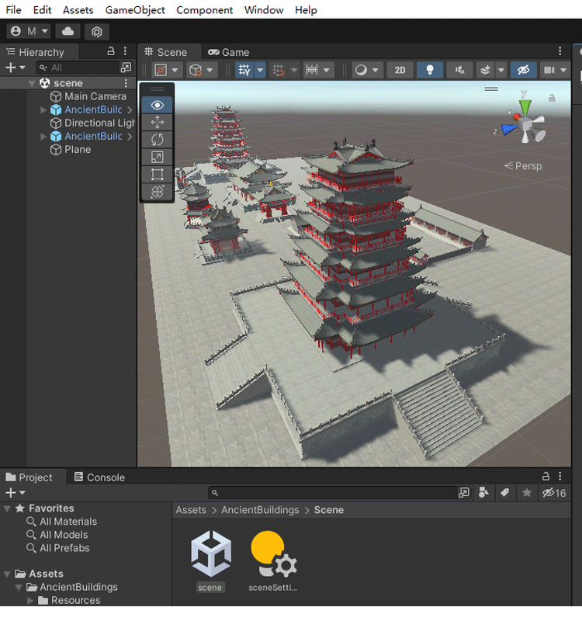
Task: Expand first AncientBuilc prefab in Hierarchy
Action: pyautogui.click(x=44, y=110)
